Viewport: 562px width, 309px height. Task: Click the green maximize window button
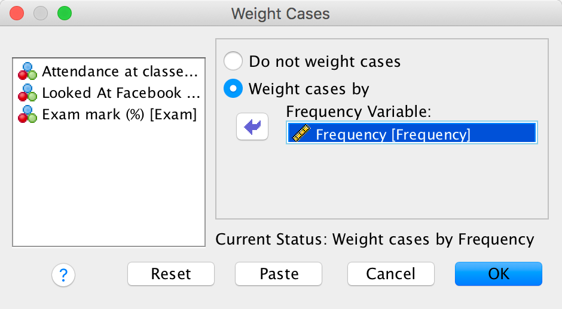pyautogui.click(x=64, y=13)
